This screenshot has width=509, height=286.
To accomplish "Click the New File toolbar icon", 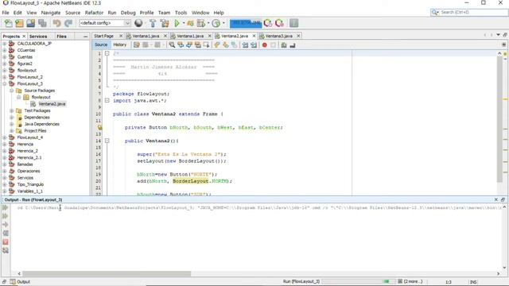I will (x=8, y=23).
